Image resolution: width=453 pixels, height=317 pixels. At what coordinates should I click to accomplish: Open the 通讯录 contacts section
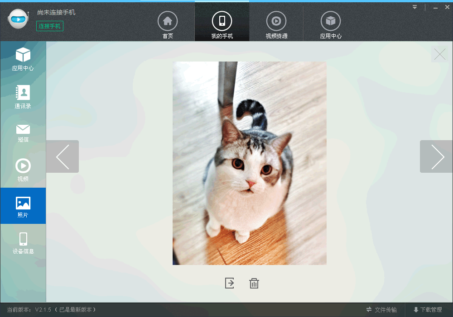click(x=23, y=97)
